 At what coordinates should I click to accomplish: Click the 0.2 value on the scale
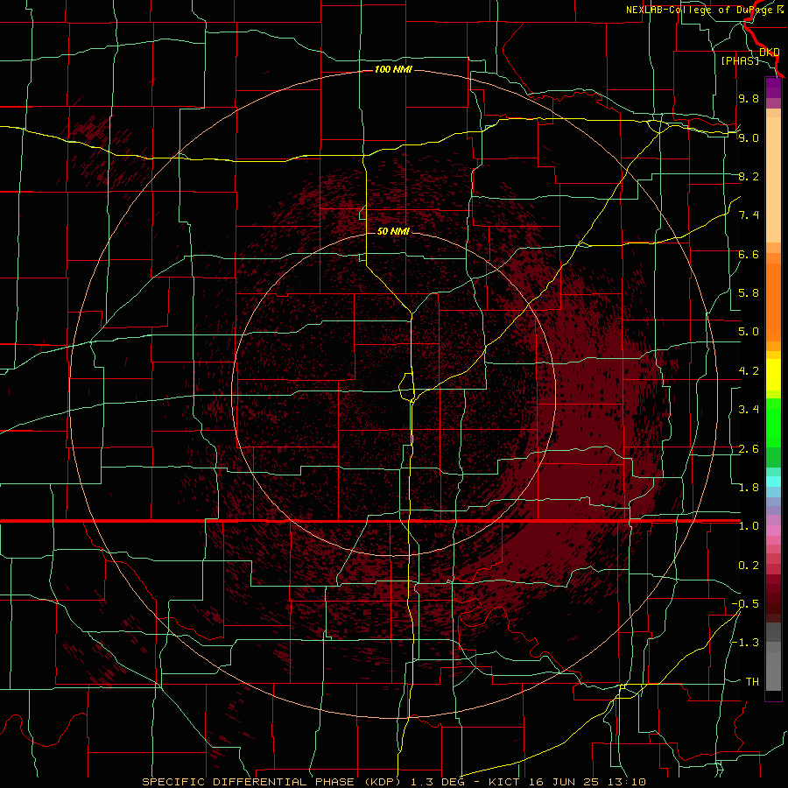point(749,566)
